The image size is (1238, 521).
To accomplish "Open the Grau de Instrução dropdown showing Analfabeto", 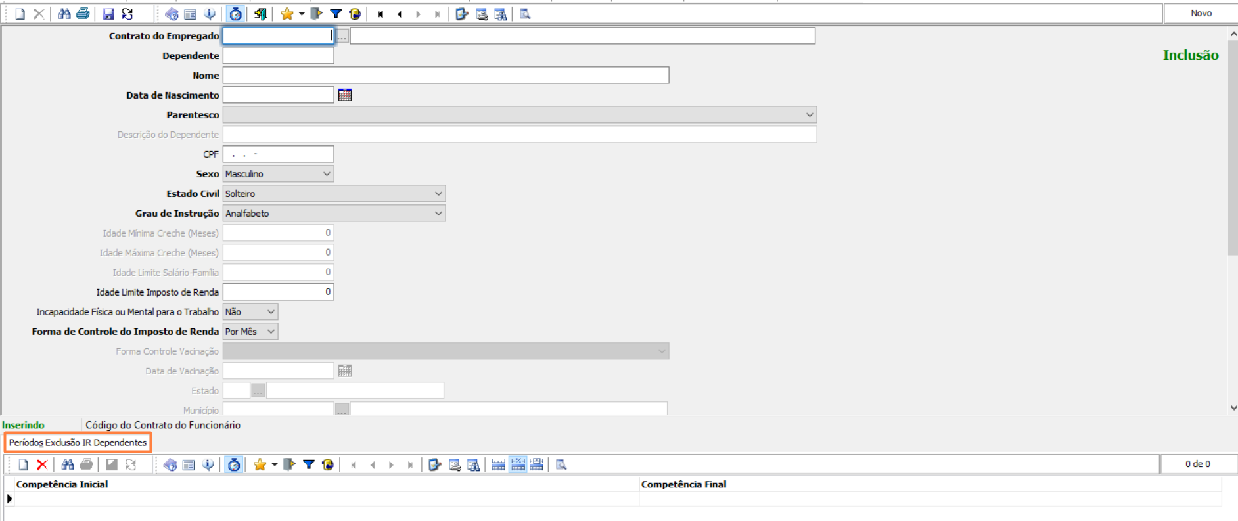I will (x=438, y=214).
